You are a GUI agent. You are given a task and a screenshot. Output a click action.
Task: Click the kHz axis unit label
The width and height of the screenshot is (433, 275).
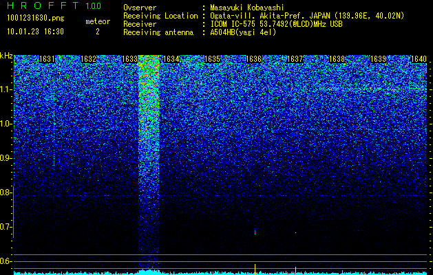pyautogui.click(x=6, y=56)
